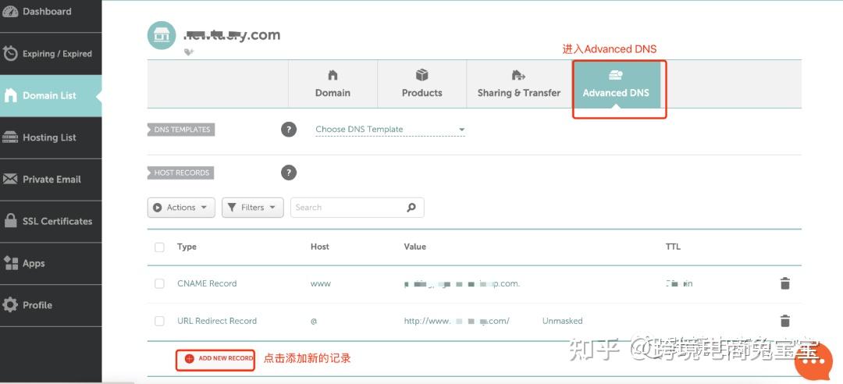Toggle the select-all checkbox in table header
The height and width of the screenshot is (384, 843).
coord(160,247)
